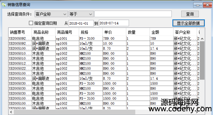This screenshot has height=115, width=213.
Task: Click the 查询 button
Action: coord(190,14)
